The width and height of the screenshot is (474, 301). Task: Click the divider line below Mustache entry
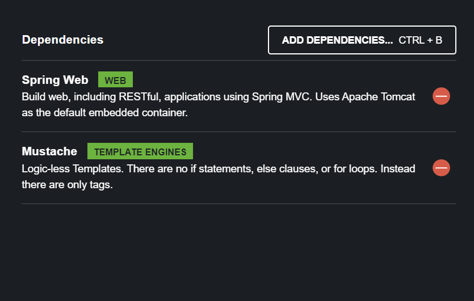tap(239, 204)
